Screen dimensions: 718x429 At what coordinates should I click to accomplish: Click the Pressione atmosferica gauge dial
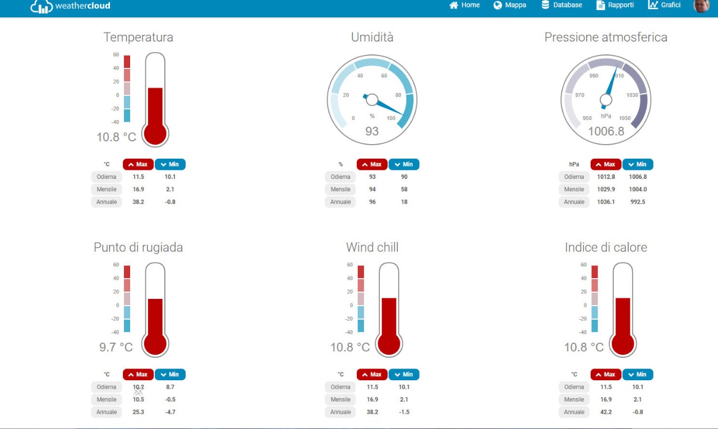point(606,100)
